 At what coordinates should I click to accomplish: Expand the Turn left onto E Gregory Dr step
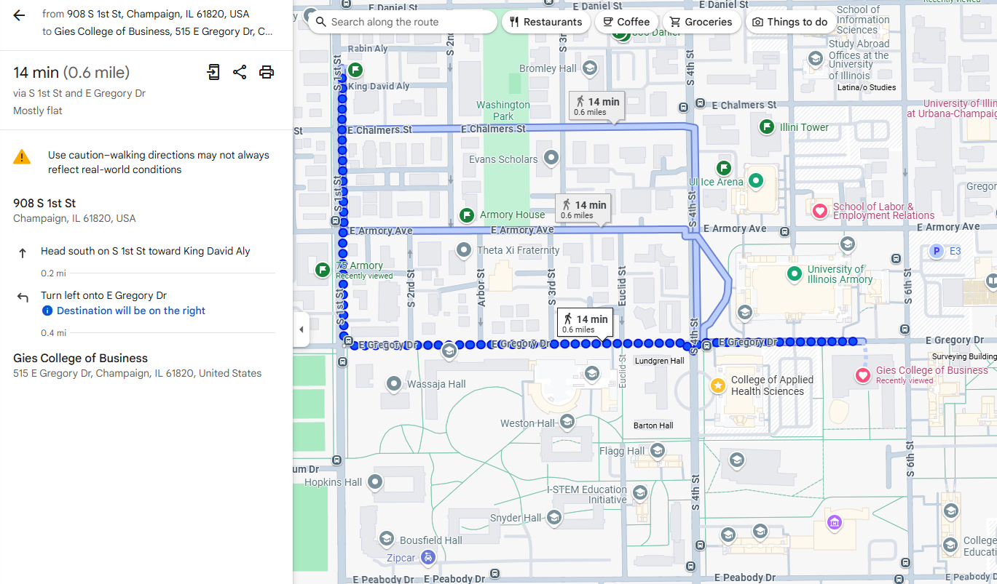tap(103, 295)
